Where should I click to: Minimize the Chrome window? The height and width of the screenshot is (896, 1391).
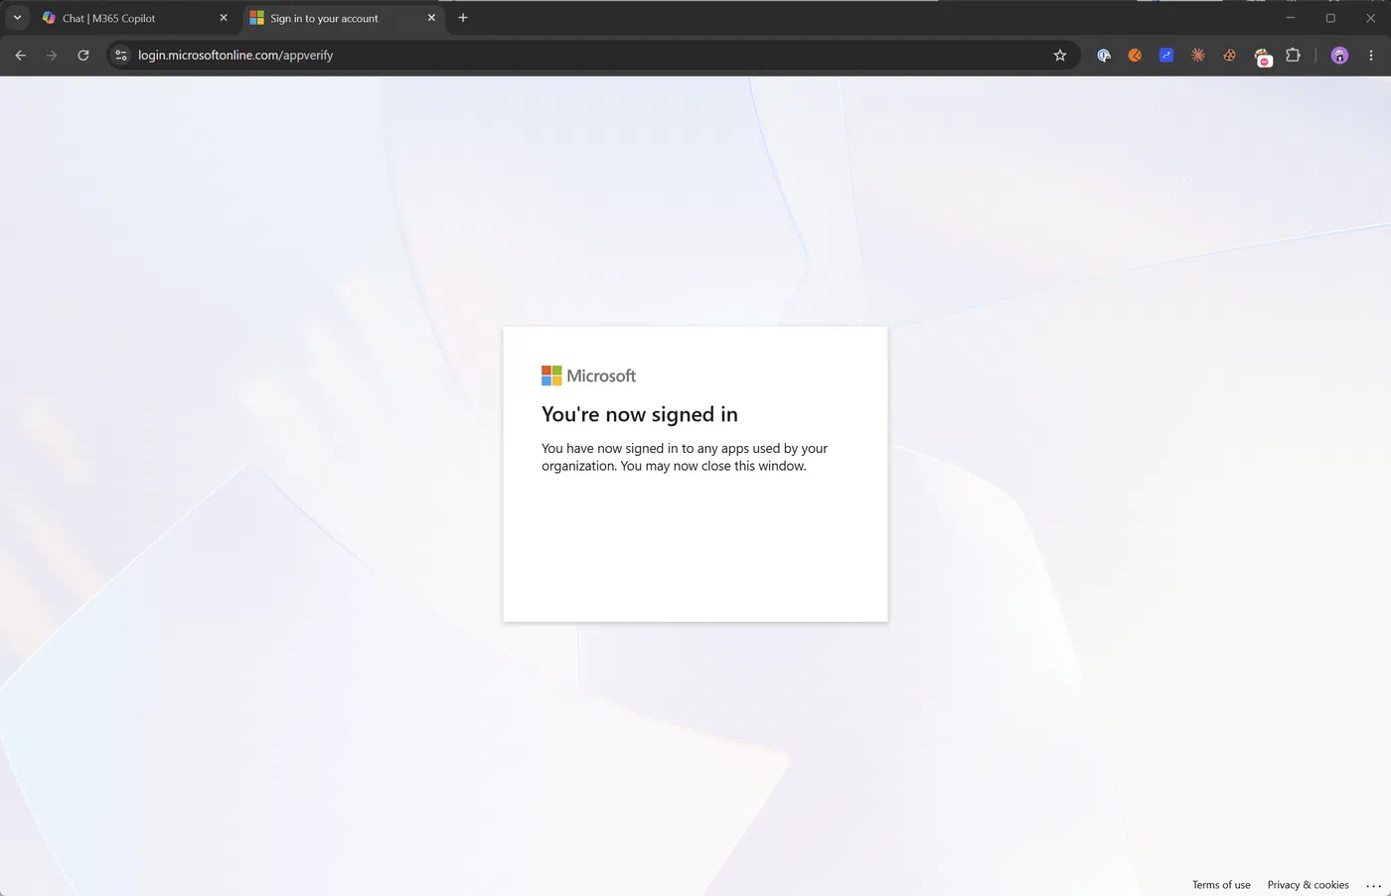pyautogui.click(x=1291, y=18)
